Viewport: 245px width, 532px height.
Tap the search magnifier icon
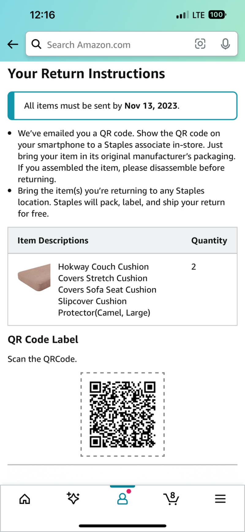tap(36, 44)
